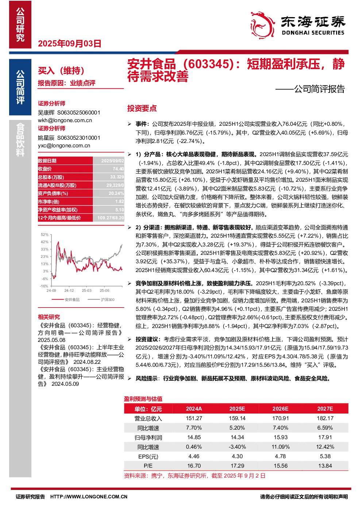This screenshot has width=362, height=513.
Task: Click the growth value -3.40%
Action: [237, 447]
